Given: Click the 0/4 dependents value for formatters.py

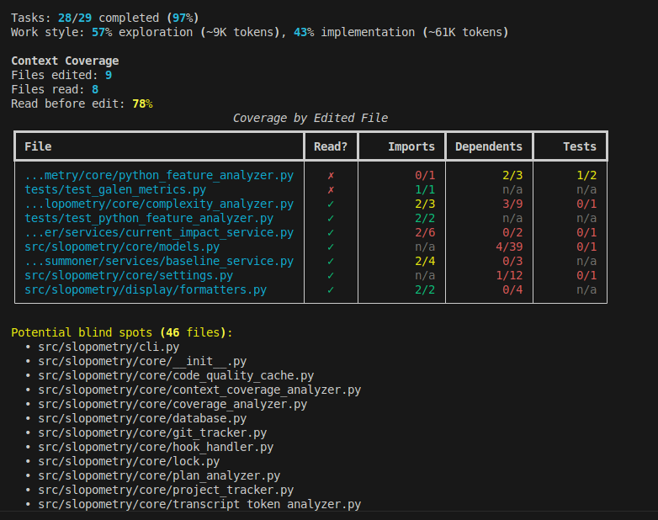Looking at the screenshot, I should (512, 289).
